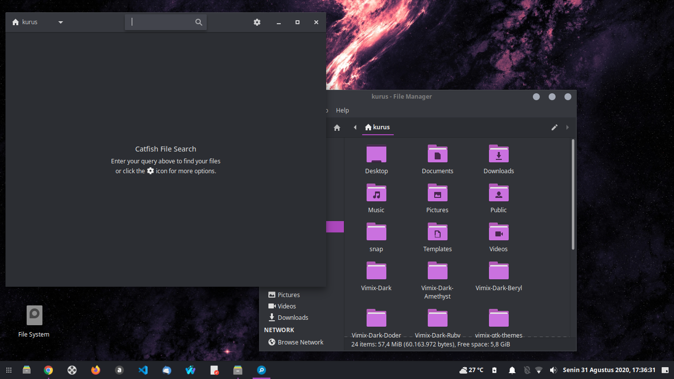This screenshot has width=674, height=379.
Task: Open the Catfish search options gear icon
Action: pyautogui.click(x=257, y=22)
